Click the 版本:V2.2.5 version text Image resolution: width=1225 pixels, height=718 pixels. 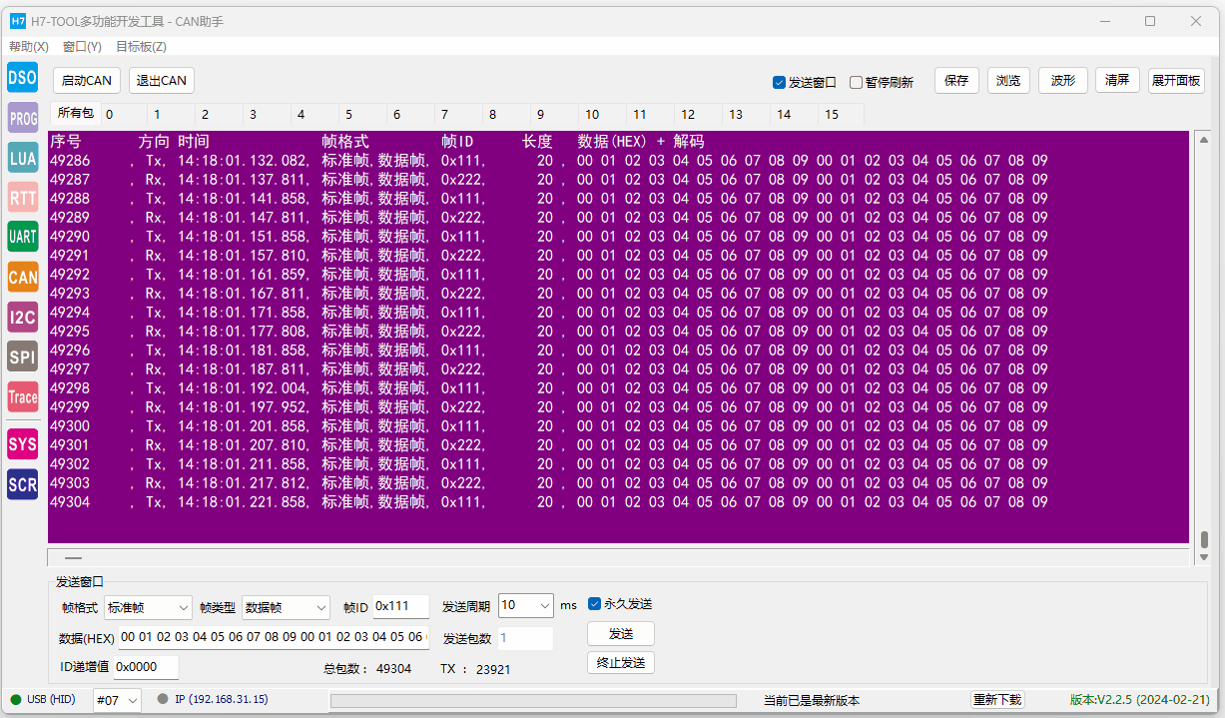1139,700
